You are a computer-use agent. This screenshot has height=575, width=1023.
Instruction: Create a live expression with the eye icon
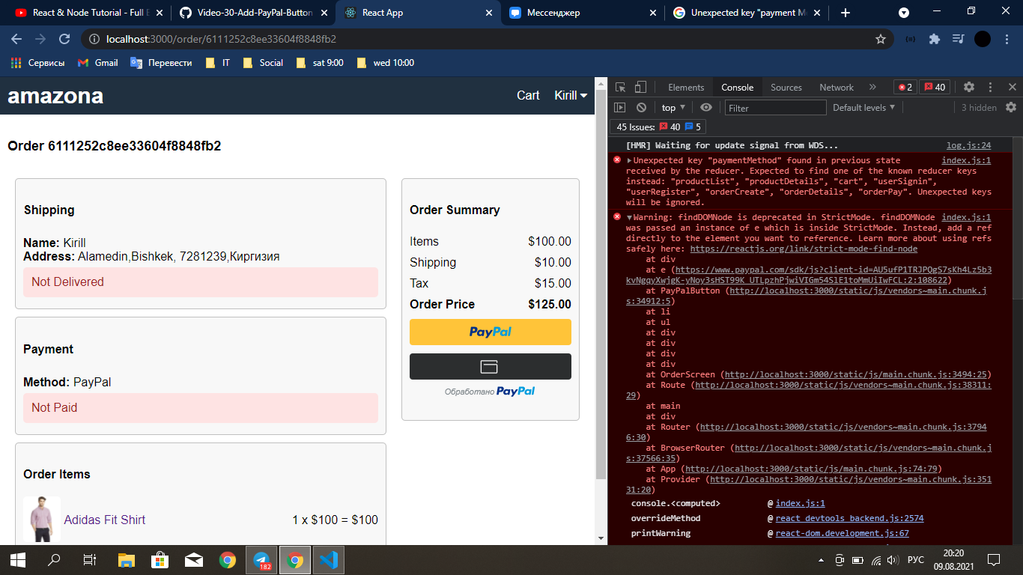click(x=706, y=108)
